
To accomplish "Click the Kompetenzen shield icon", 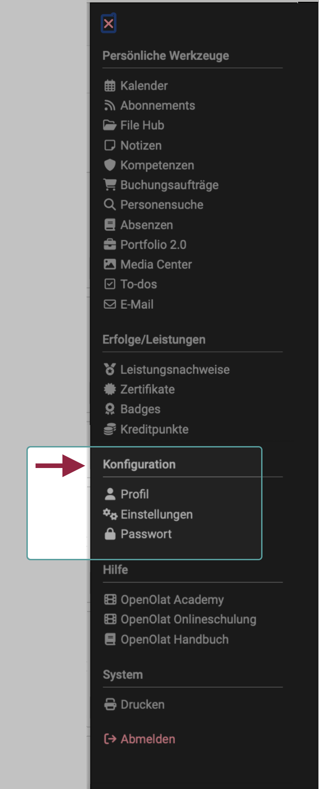I will point(110,165).
